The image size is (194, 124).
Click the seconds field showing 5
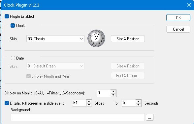coord(129,103)
